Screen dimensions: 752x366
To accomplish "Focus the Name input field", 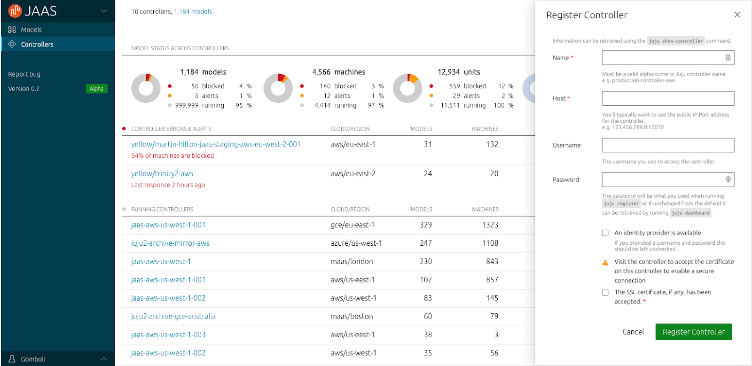I will [x=668, y=58].
